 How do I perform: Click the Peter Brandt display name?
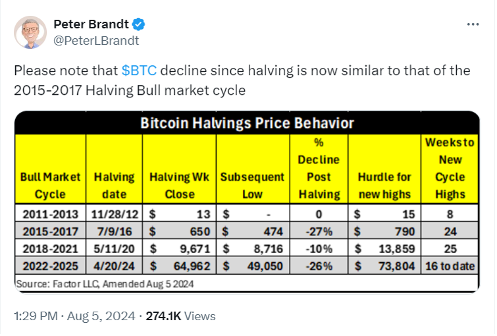click(91, 24)
